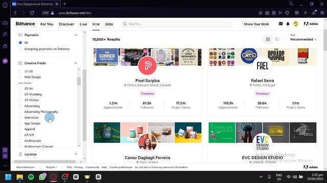The height and width of the screenshot is (183, 327).
Task: Click Share Your Work button
Action: click(x=256, y=24)
